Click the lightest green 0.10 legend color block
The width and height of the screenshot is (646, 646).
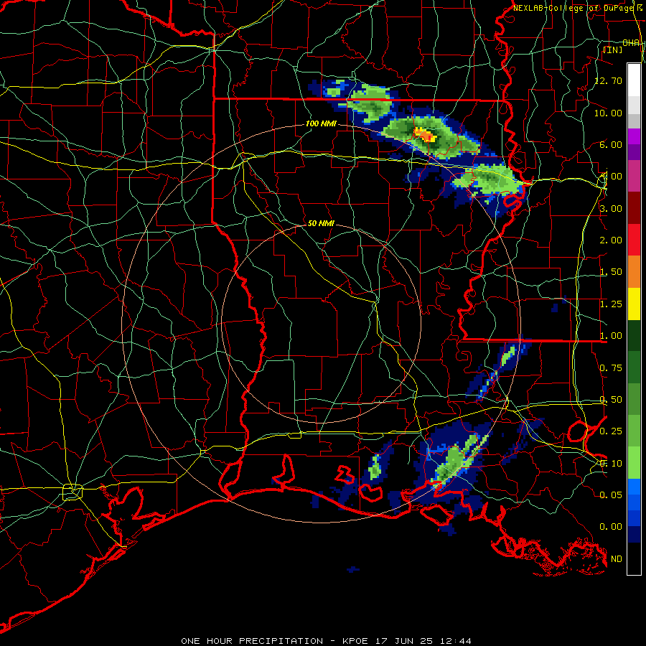(634, 463)
